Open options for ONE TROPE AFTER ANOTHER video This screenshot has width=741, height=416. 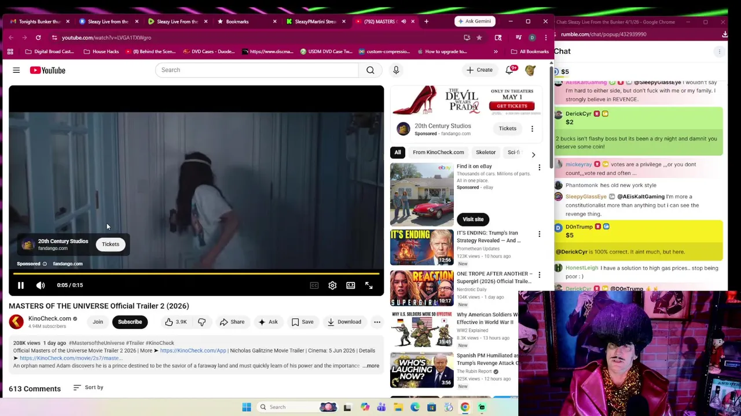(539, 275)
